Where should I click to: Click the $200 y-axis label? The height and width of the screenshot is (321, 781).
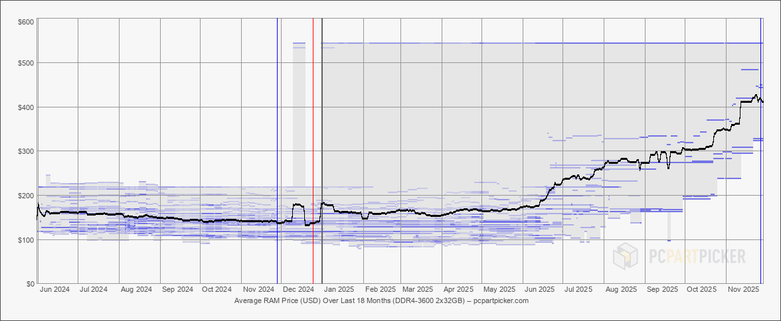pos(26,196)
